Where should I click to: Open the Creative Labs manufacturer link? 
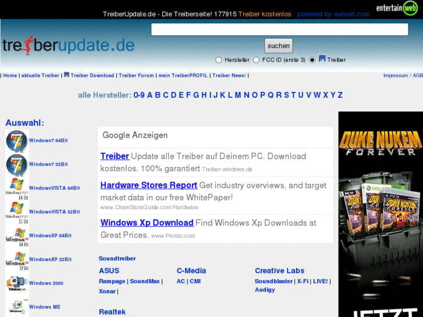tap(279, 270)
